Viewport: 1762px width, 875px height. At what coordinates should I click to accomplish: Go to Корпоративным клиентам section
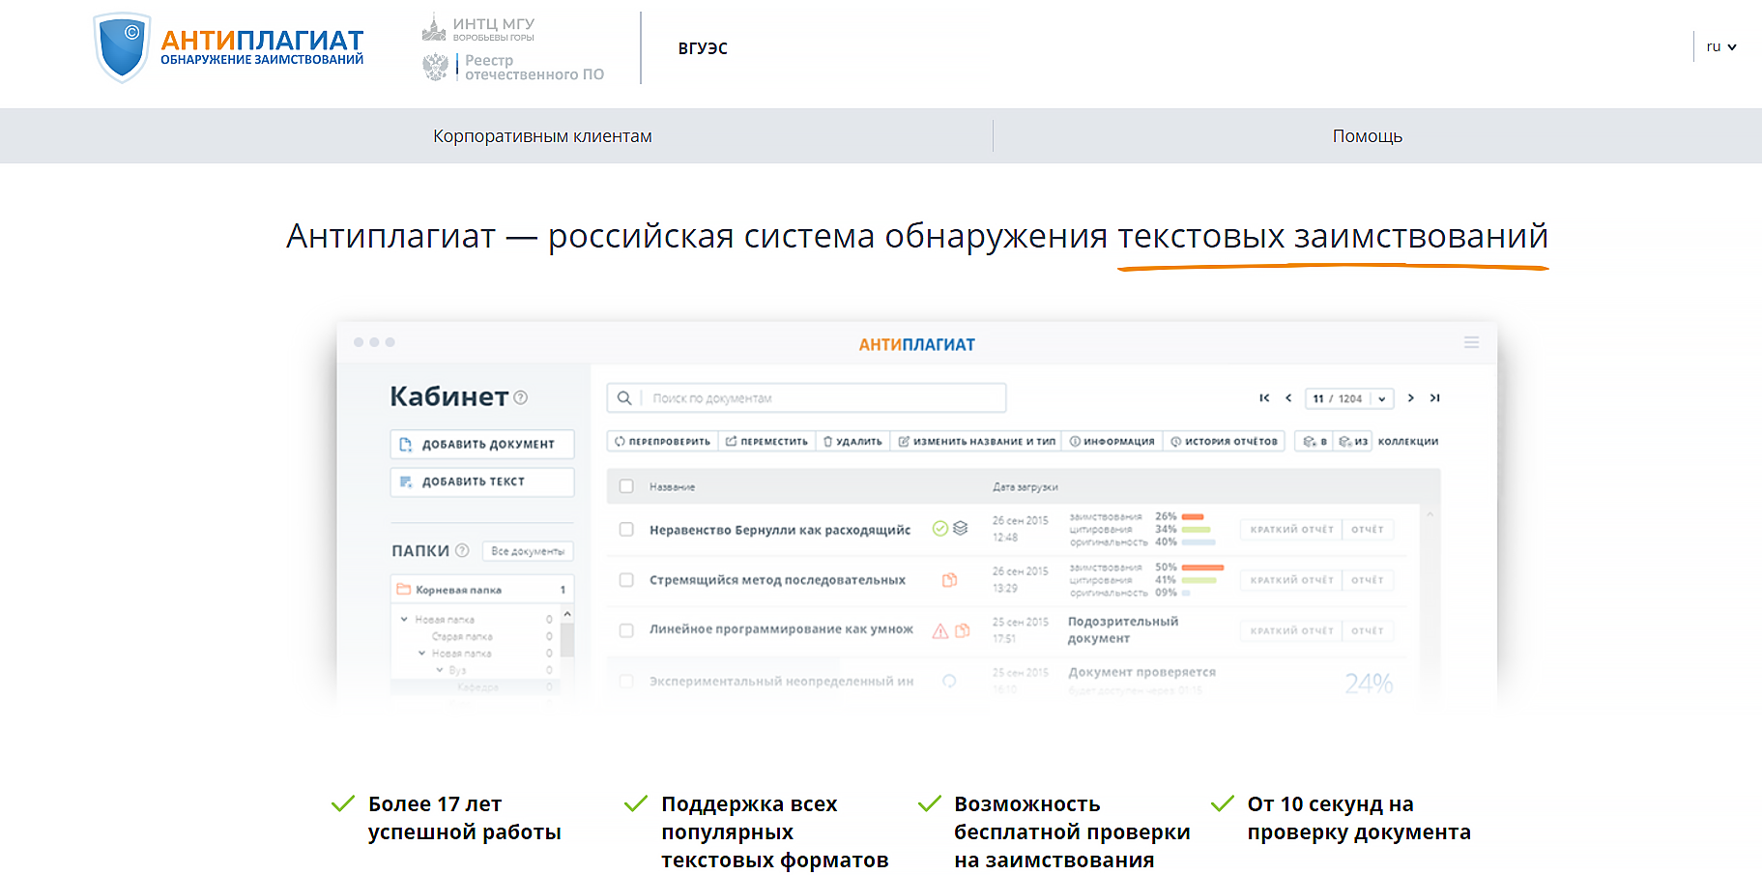[x=542, y=136]
